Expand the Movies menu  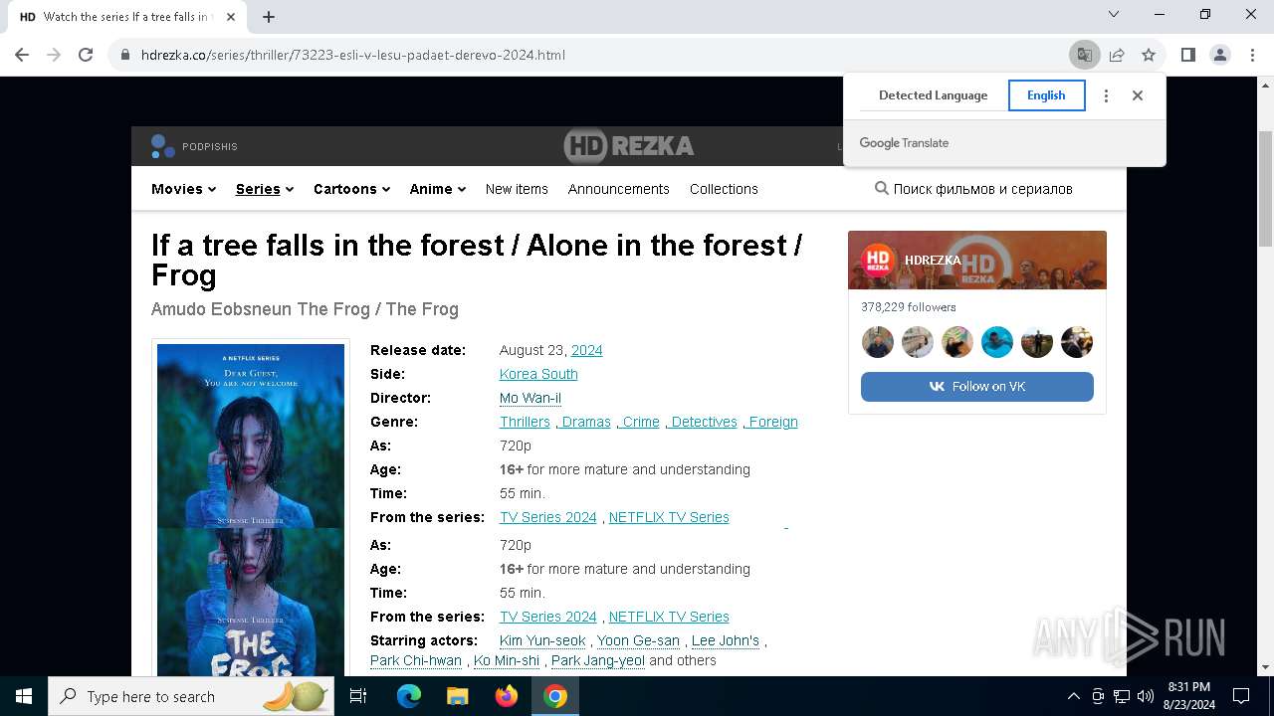[183, 189]
